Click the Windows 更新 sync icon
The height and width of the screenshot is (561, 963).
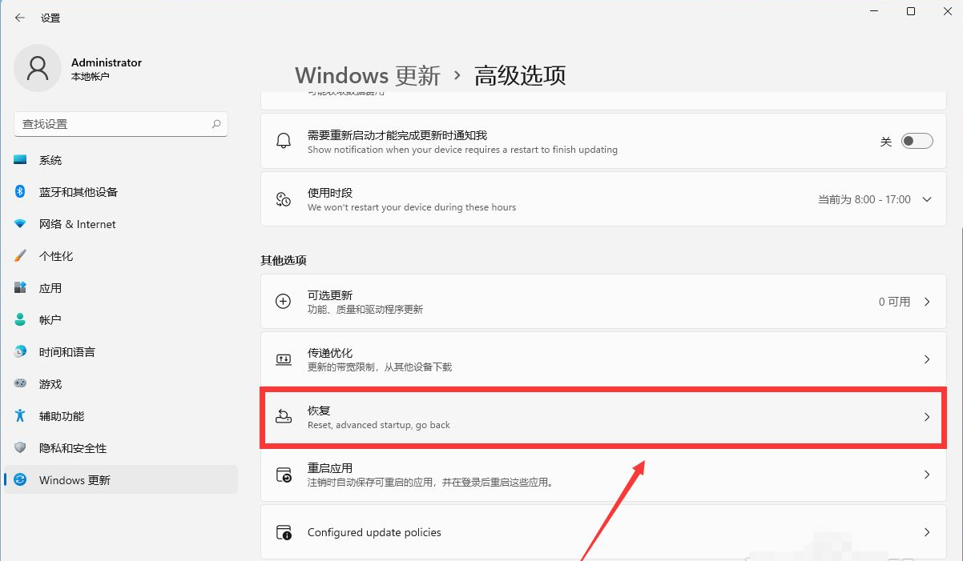click(x=21, y=480)
